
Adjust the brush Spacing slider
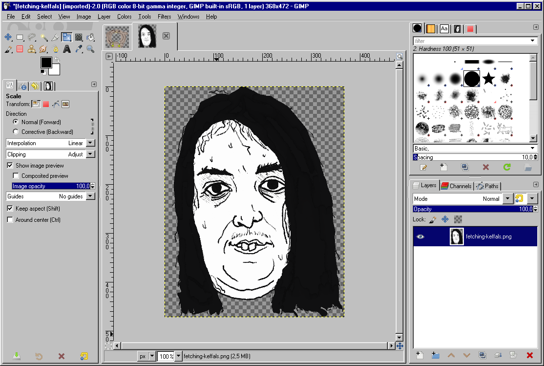[473, 157]
